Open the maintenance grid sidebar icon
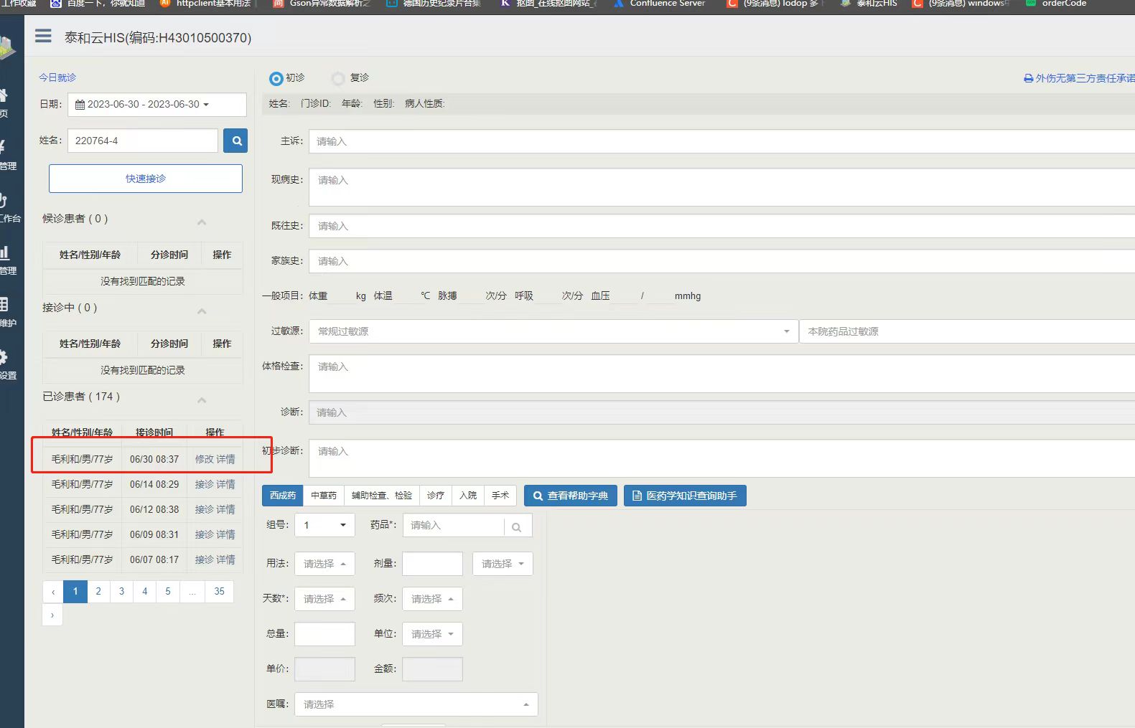This screenshot has height=728, width=1135. (x=4, y=304)
